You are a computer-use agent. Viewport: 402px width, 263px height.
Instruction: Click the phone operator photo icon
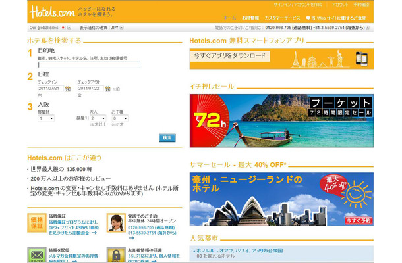coord(116,223)
